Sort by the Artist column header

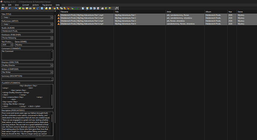185,12
